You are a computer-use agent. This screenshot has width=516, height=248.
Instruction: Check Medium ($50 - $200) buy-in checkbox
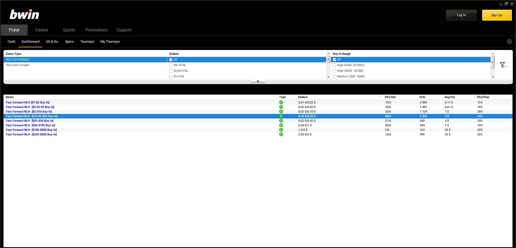point(334,76)
